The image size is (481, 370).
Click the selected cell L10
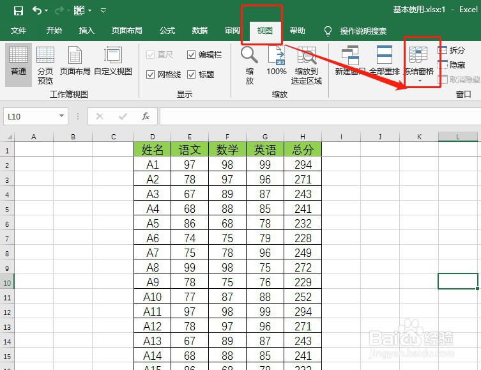pyautogui.click(x=458, y=281)
